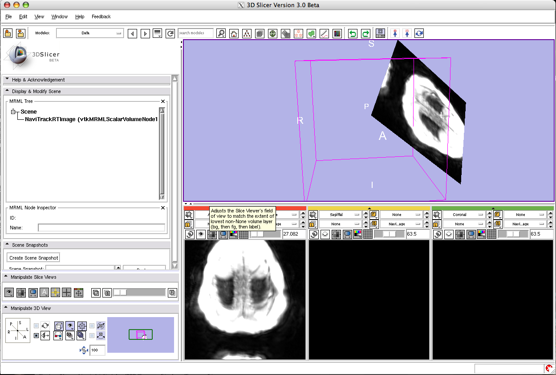Click the redo arrow in toolbar

tap(365, 33)
